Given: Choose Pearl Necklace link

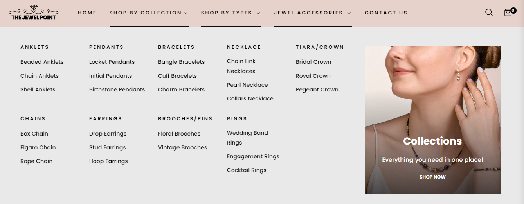Looking at the screenshot, I should click(247, 85).
